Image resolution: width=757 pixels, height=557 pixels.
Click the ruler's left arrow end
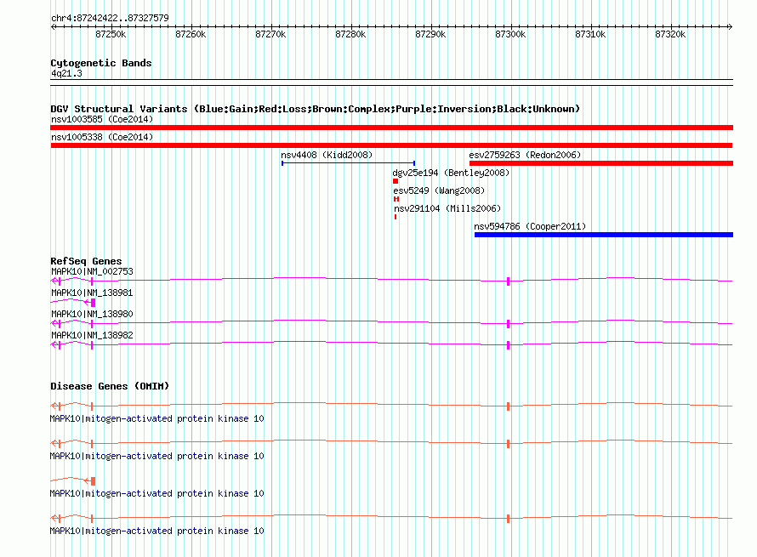pyautogui.click(x=53, y=27)
